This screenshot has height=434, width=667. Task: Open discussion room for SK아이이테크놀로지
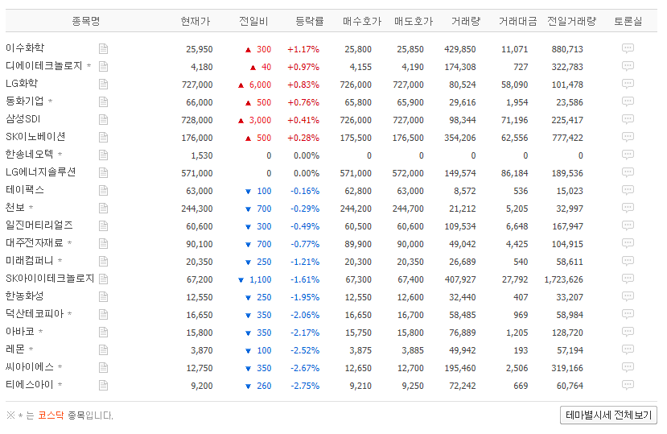[628, 279]
